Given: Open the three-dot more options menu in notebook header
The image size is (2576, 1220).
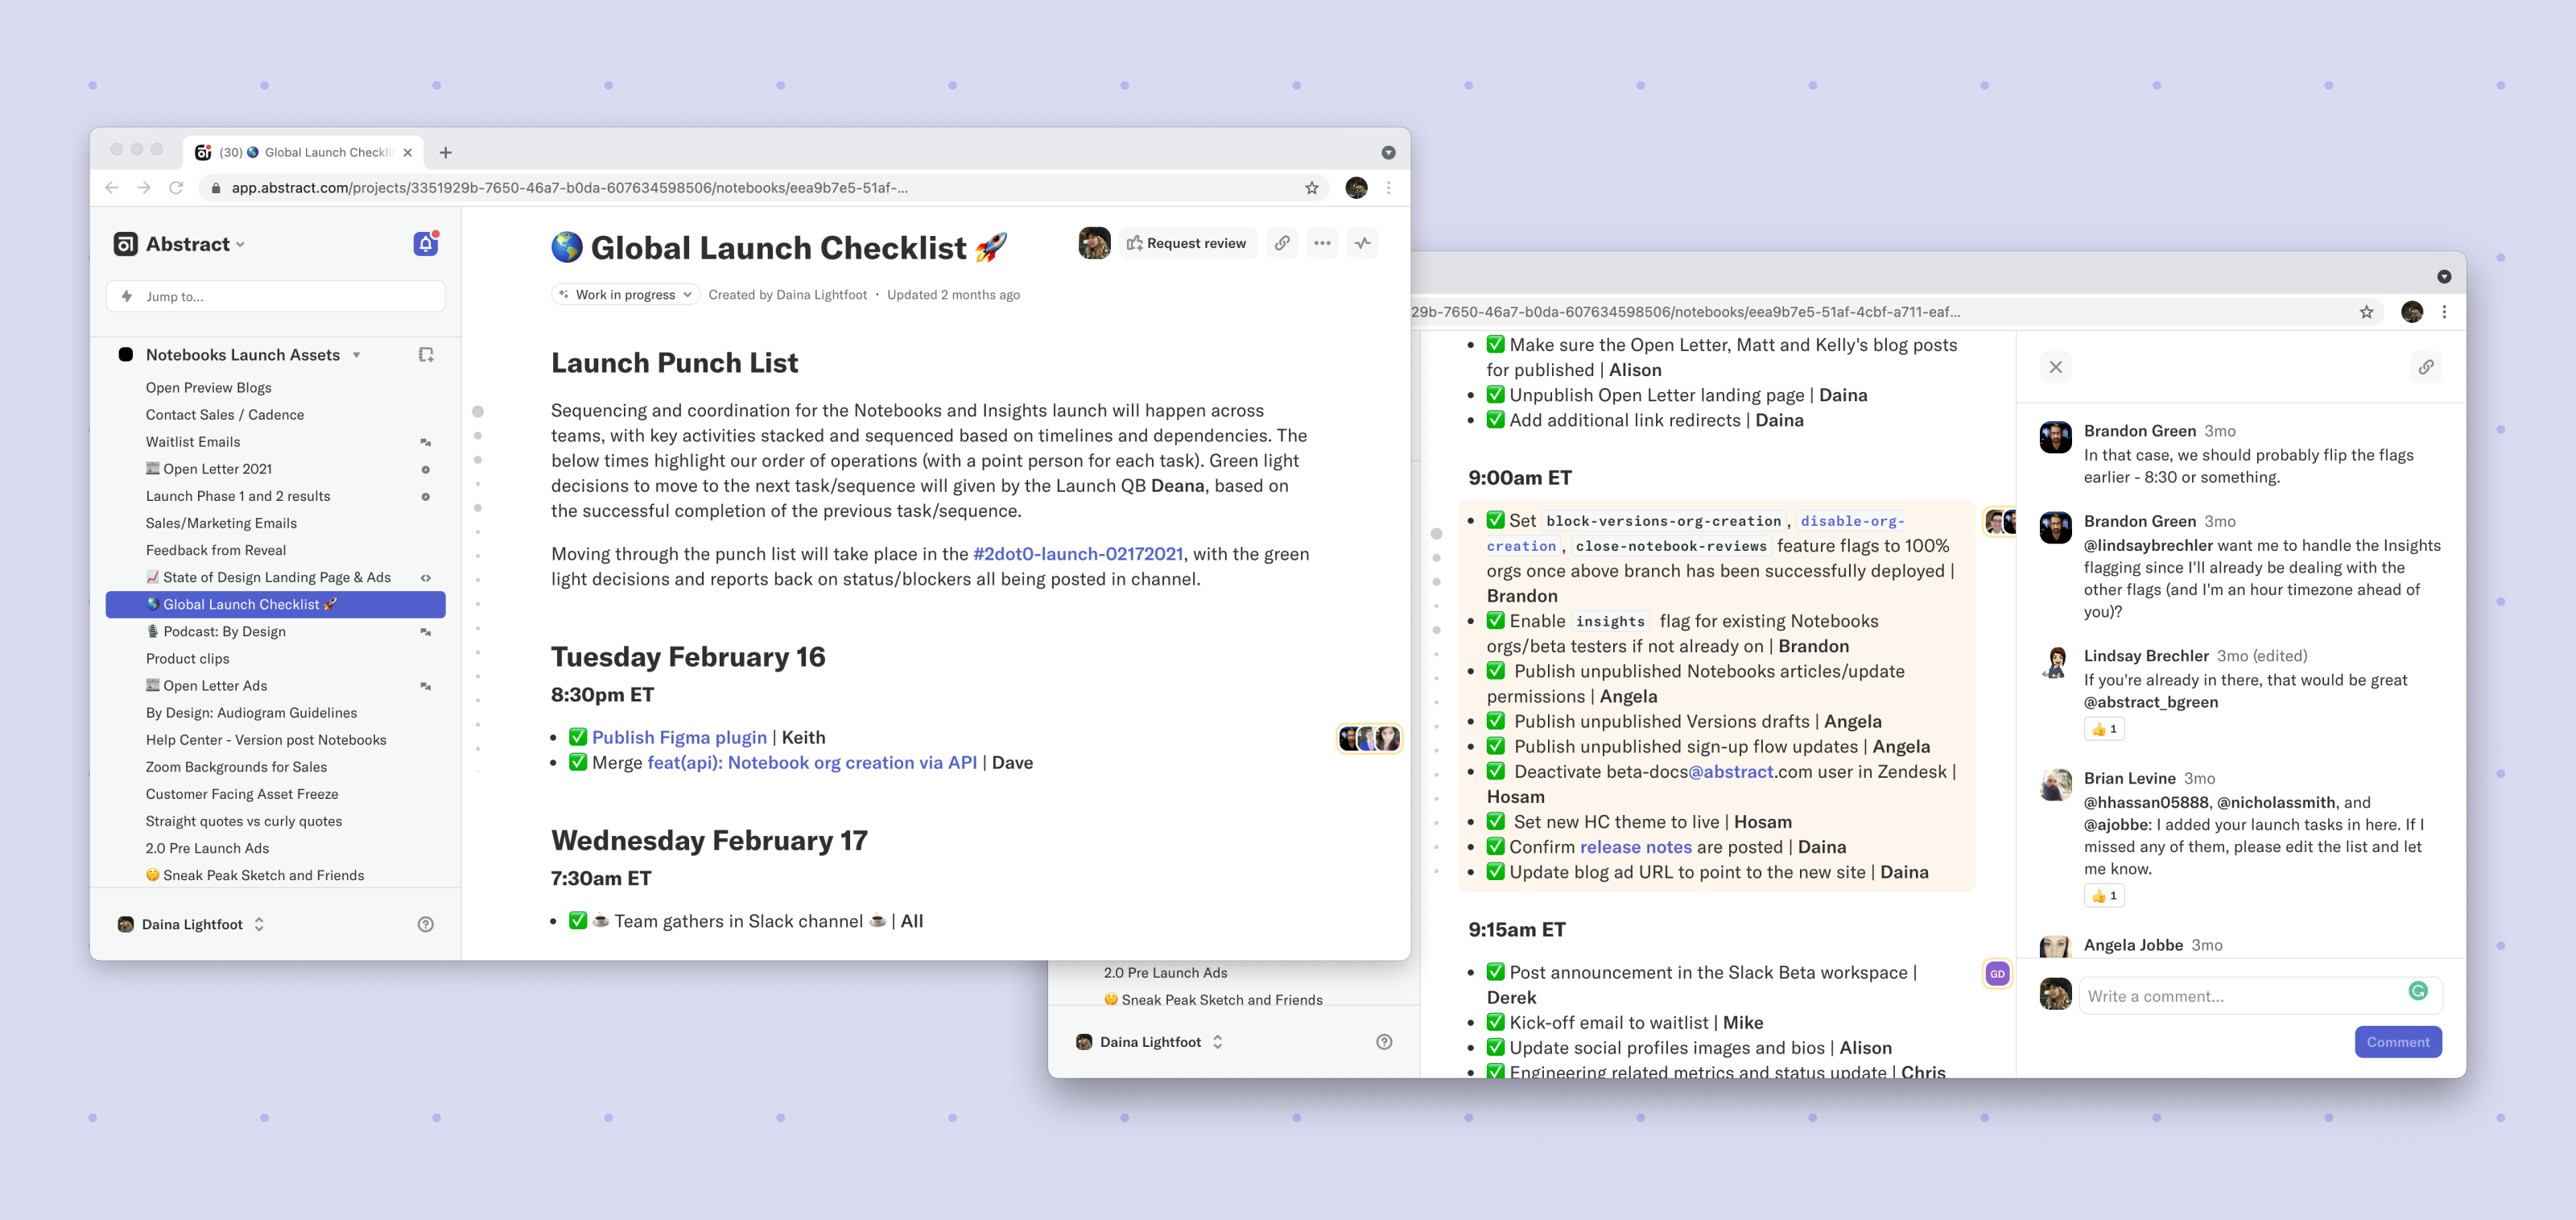Looking at the screenshot, I should point(1322,243).
